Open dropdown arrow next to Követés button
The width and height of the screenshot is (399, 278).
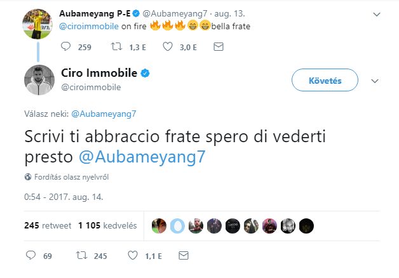(374, 81)
